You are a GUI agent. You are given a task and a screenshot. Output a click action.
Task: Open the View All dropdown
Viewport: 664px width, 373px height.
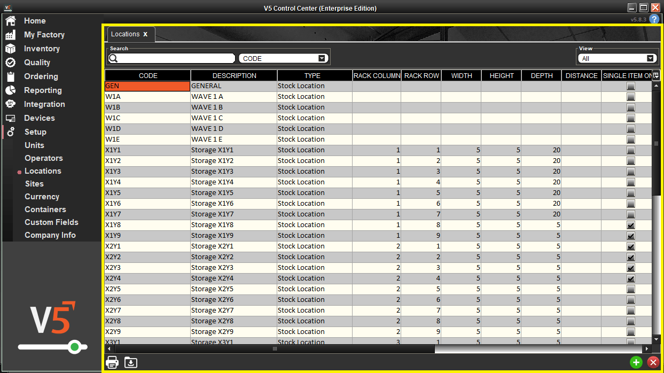[x=617, y=59]
